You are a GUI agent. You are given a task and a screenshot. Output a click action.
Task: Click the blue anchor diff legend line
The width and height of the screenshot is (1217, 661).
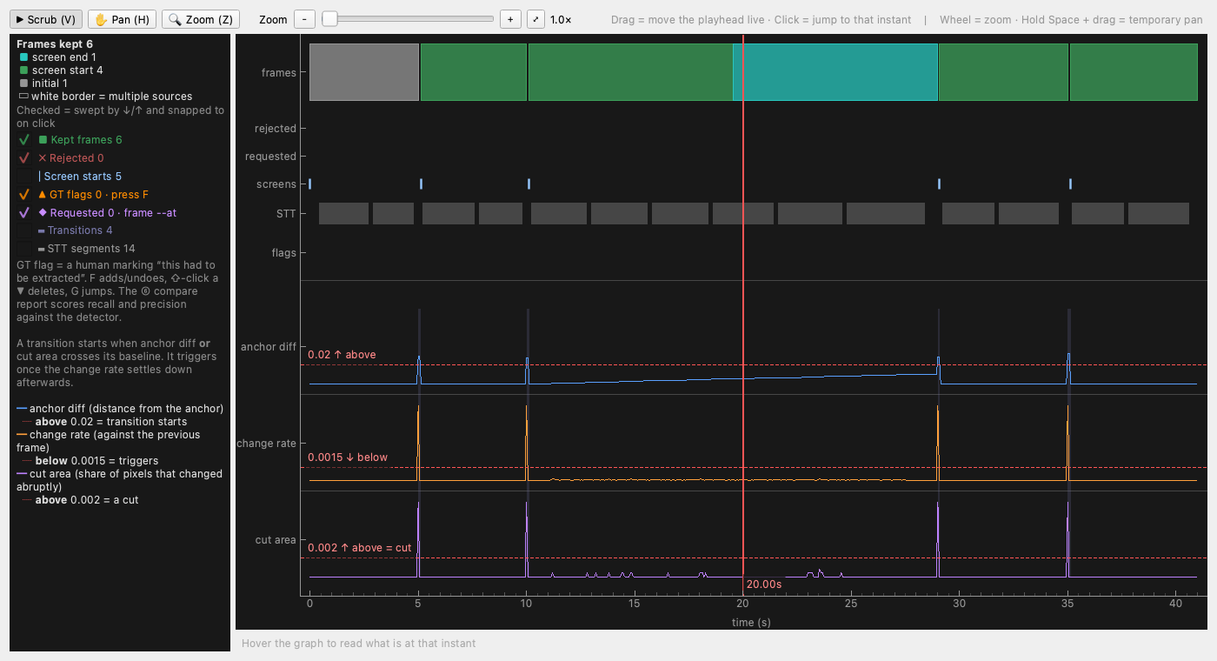pyautogui.click(x=22, y=409)
